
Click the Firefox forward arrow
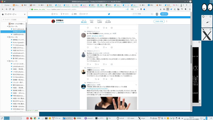coord(6,9)
